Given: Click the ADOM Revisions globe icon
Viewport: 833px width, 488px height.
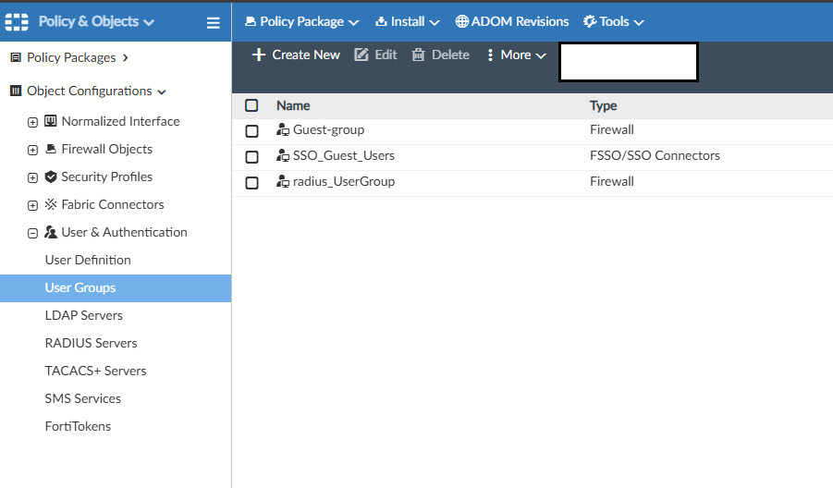Looking at the screenshot, I should (x=461, y=21).
